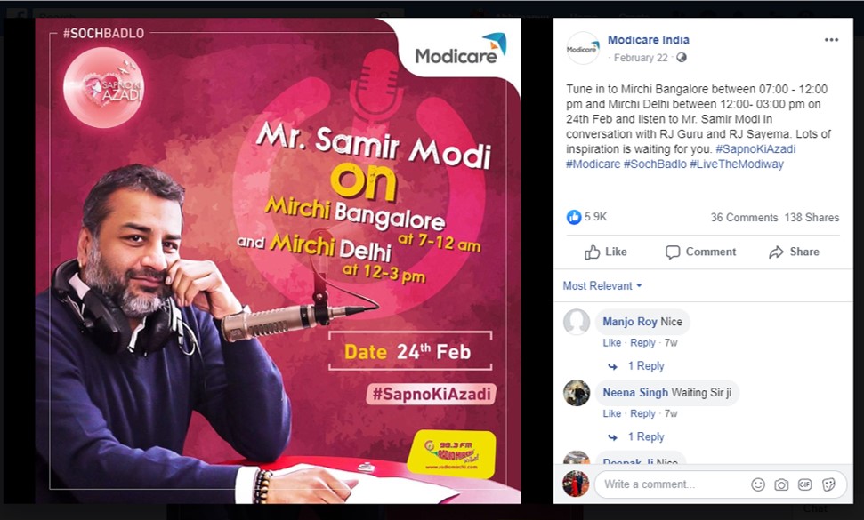864x520 pixels.
Task: Open the Modicare India page link
Action: [648, 40]
